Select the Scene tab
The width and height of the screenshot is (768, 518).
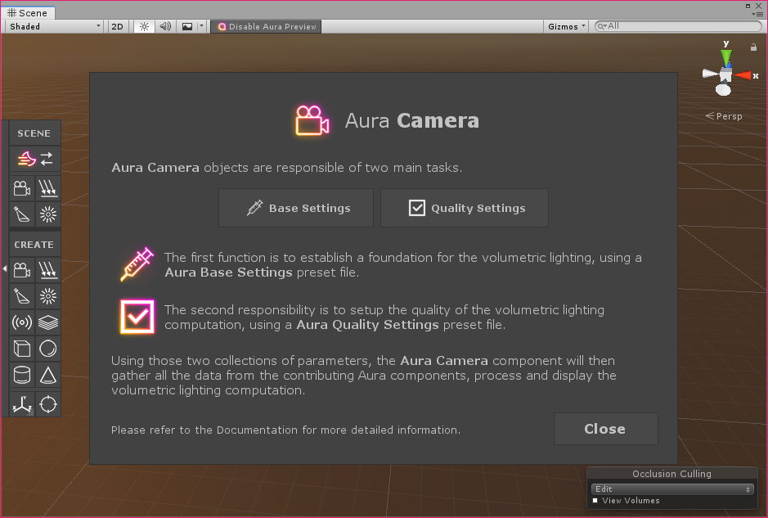pyautogui.click(x=28, y=13)
